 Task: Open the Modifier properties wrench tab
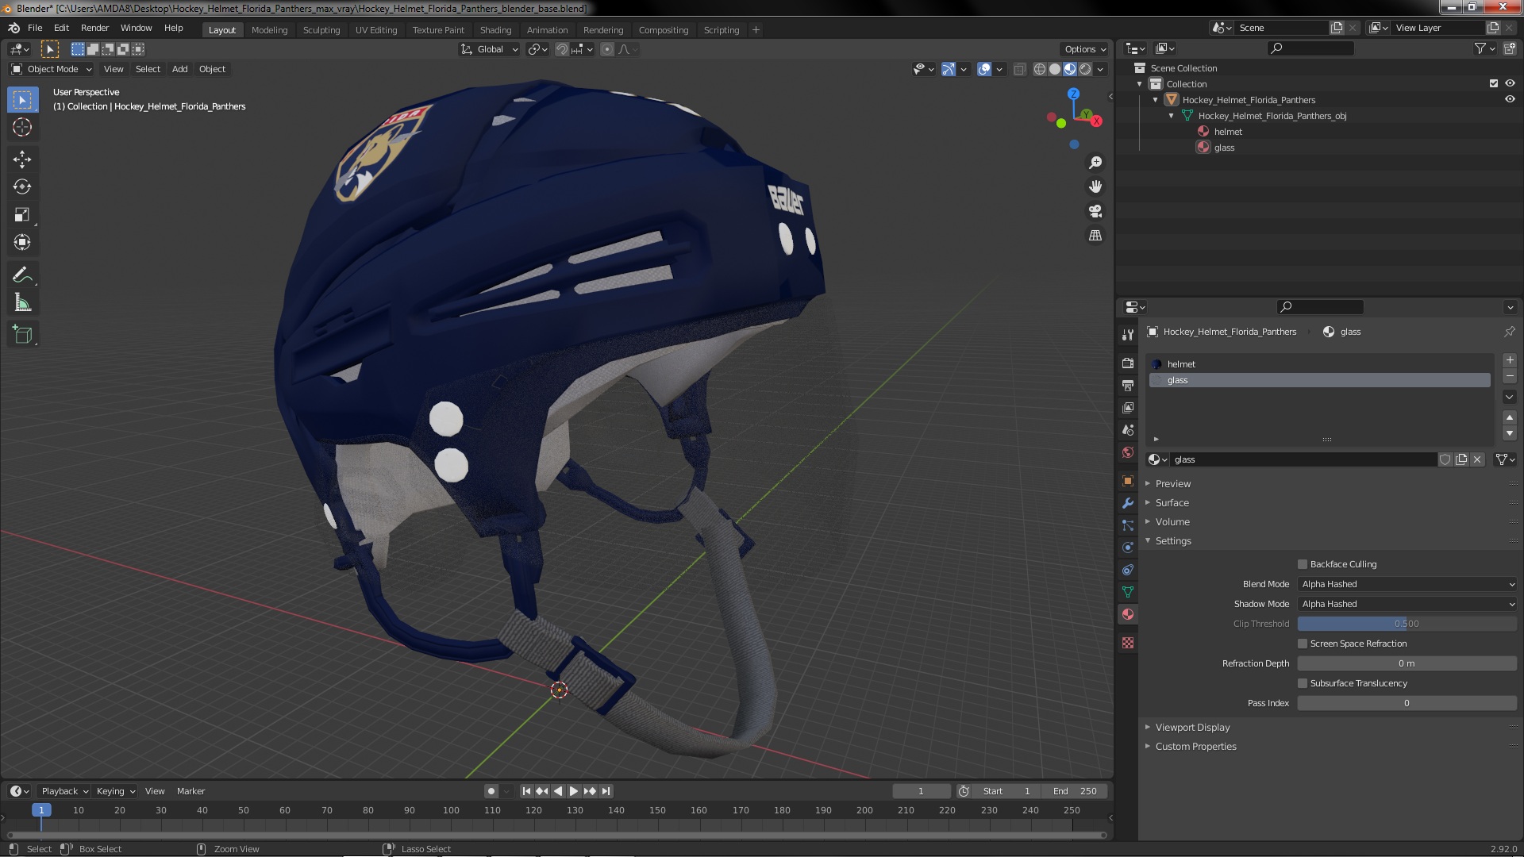1128,503
